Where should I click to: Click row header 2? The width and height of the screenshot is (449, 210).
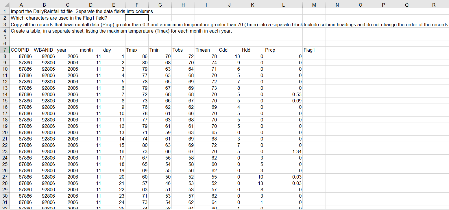coord(5,18)
